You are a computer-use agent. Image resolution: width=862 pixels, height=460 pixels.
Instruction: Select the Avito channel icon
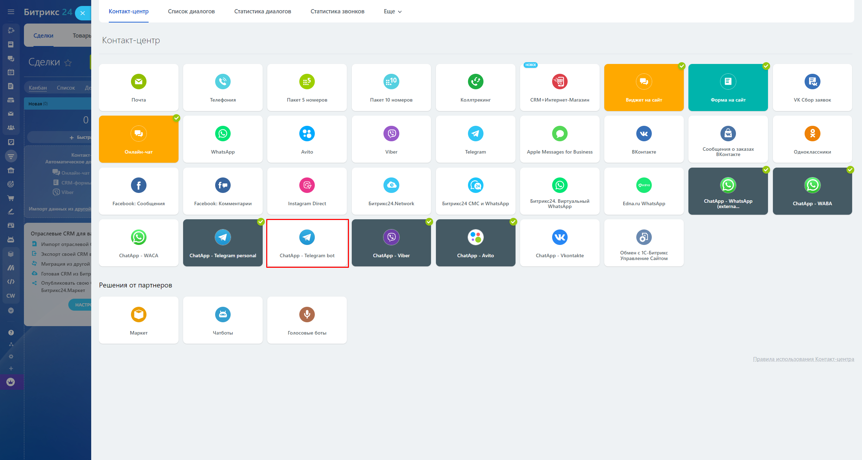coord(307,134)
